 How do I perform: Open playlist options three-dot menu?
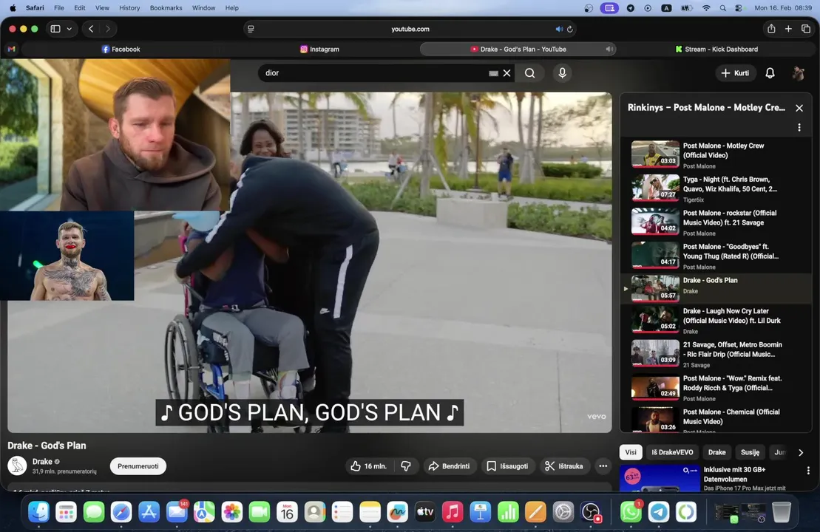point(799,128)
